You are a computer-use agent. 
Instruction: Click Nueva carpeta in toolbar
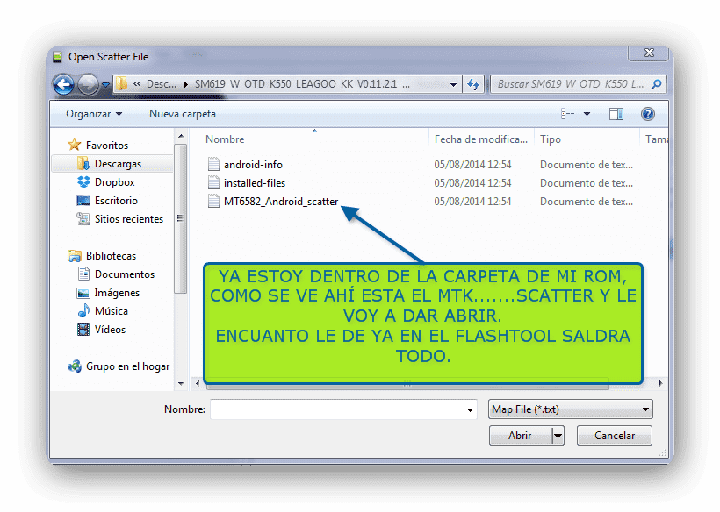pyautogui.click(x=183, y=114)
